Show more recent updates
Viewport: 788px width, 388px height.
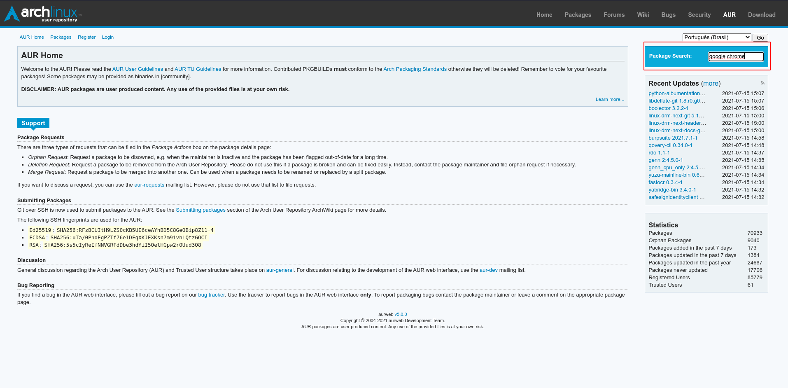click(711, 84)
